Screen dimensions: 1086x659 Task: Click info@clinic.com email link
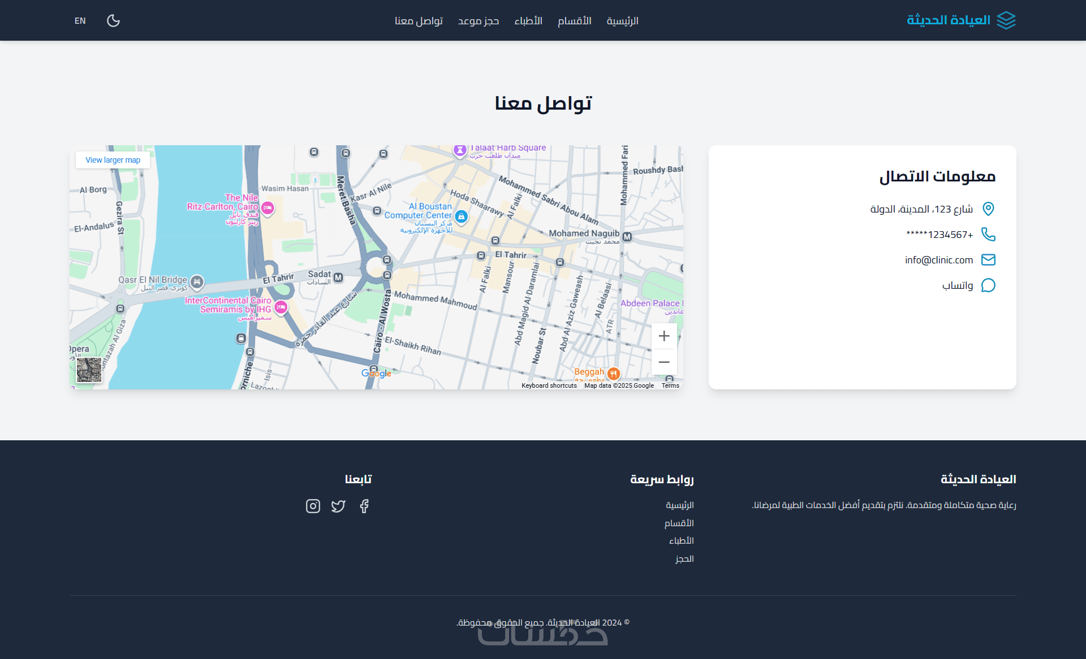938,260
